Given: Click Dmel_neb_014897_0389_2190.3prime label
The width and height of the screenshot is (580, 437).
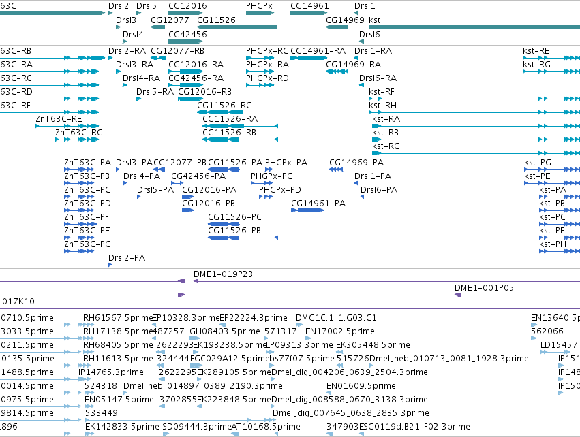Looking at the screenshot, I should point(203,386).
